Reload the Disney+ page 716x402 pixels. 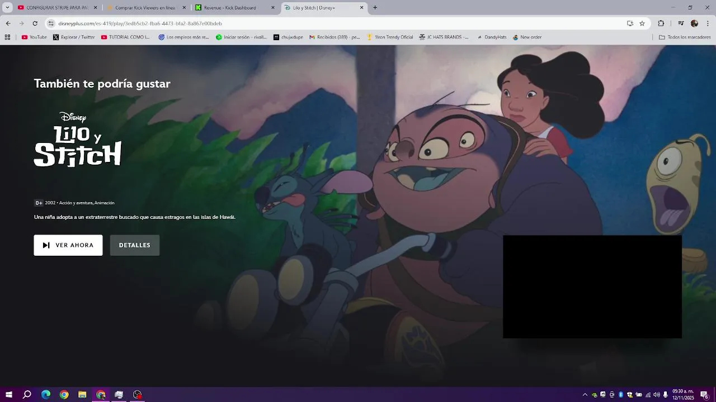pos(35,23)
